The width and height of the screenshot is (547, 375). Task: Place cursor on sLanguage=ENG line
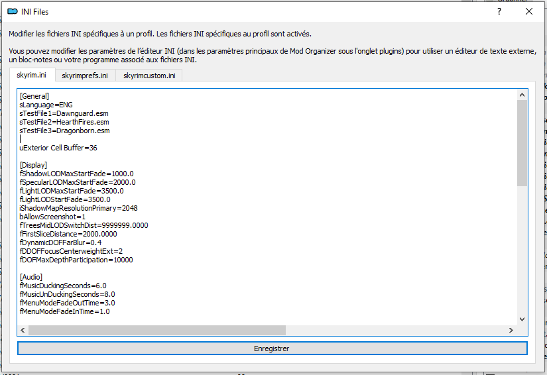pos(46,105)
